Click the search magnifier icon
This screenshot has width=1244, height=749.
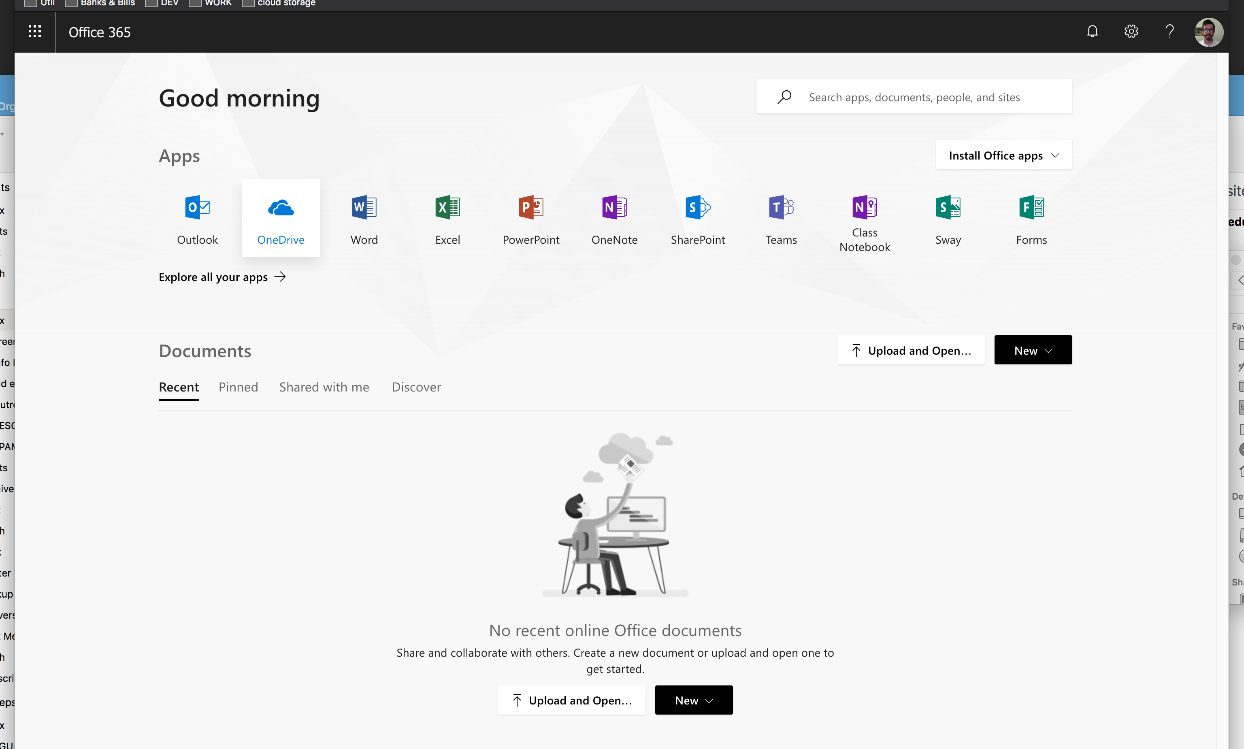(x=784, y=97)
